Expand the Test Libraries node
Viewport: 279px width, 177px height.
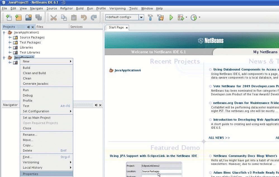point(10,52)
